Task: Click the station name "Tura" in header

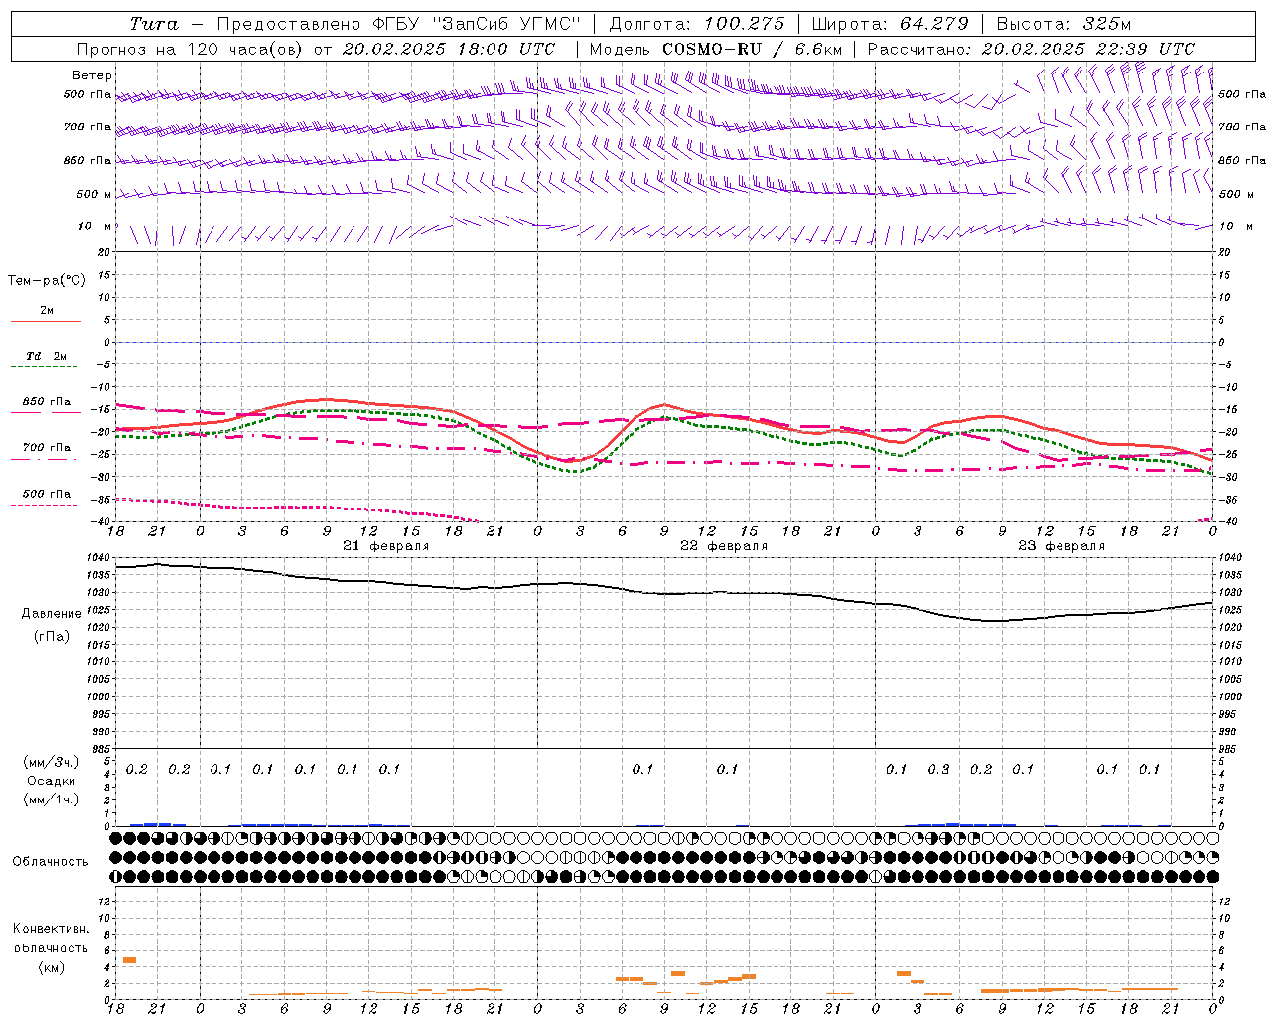Action: pyautogui.click(x=154, y=24)
